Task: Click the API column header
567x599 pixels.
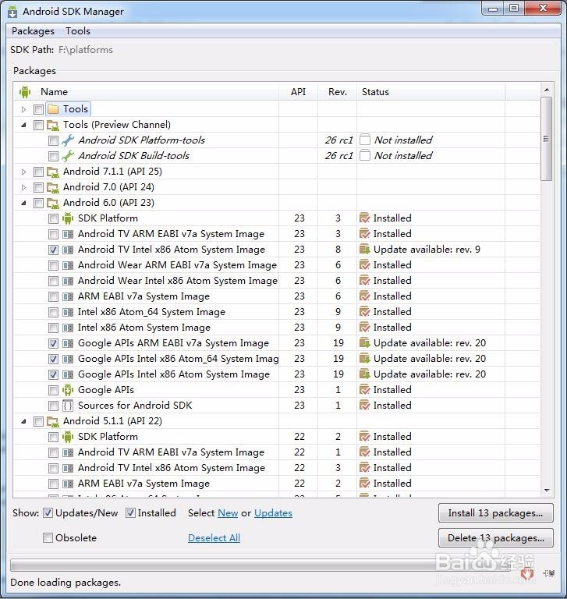Action: tap(298, 92)
